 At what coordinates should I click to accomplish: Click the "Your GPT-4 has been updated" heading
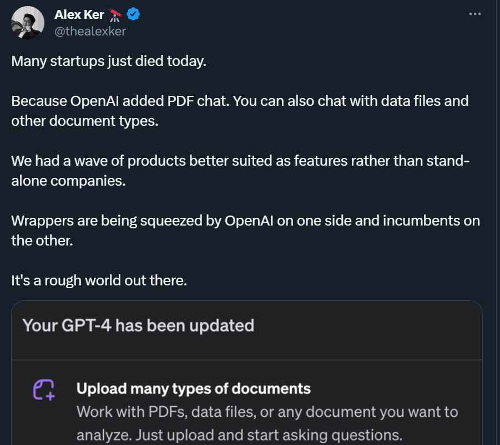138,325
